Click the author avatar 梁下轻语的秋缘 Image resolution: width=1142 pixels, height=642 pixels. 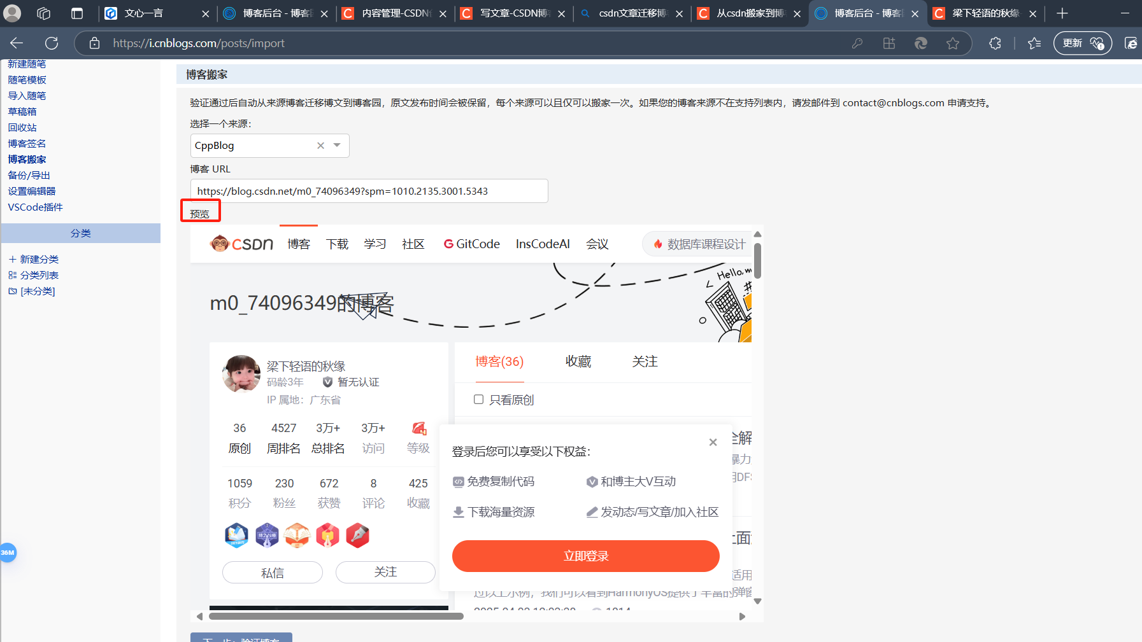241,373
